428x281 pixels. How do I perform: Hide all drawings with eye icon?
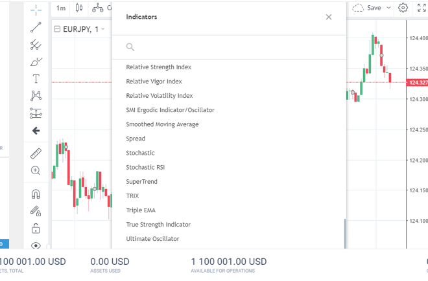click(x=36, y=245)
